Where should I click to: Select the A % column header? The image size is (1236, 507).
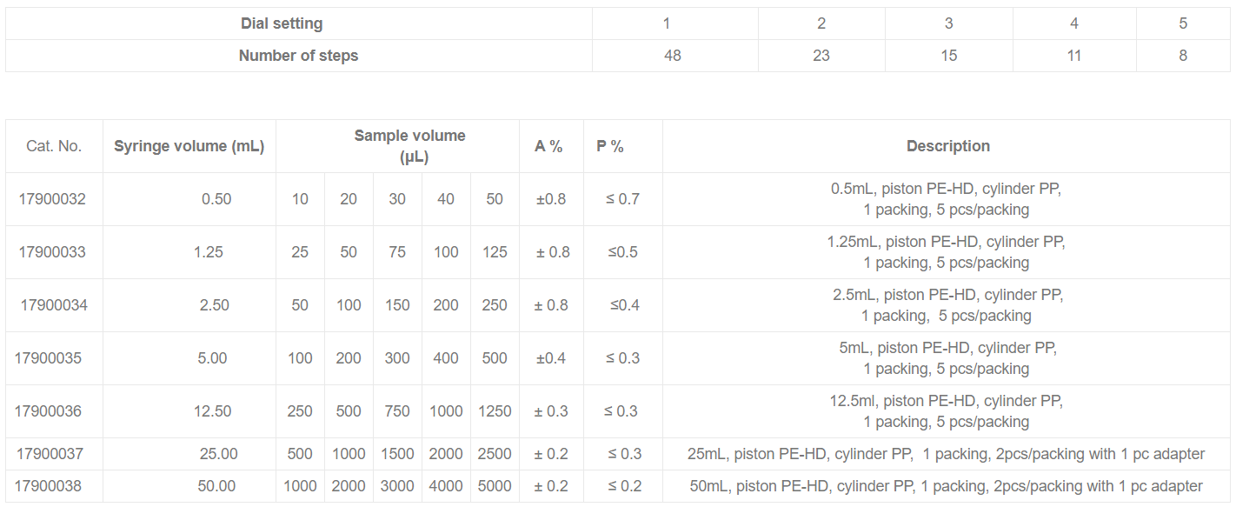[548, 146]
